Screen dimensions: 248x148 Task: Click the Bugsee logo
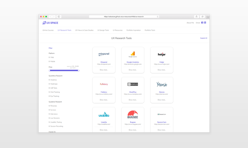(x=133, y=115)
